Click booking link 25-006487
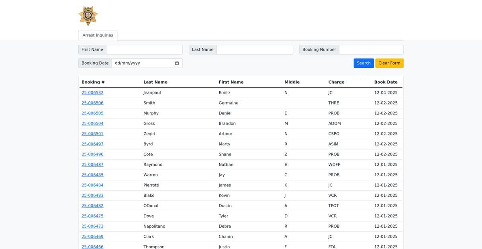Image resolution: width=482 pixels, height=249 pixels. click(92, 165)
